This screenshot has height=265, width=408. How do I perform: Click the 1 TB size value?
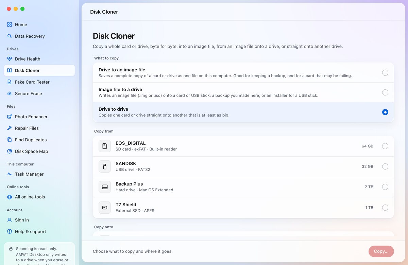(369, 208)
